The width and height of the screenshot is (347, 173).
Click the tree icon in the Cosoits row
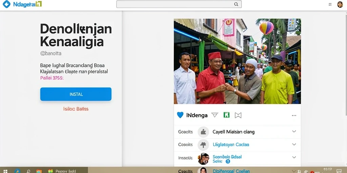pos(203,145)
